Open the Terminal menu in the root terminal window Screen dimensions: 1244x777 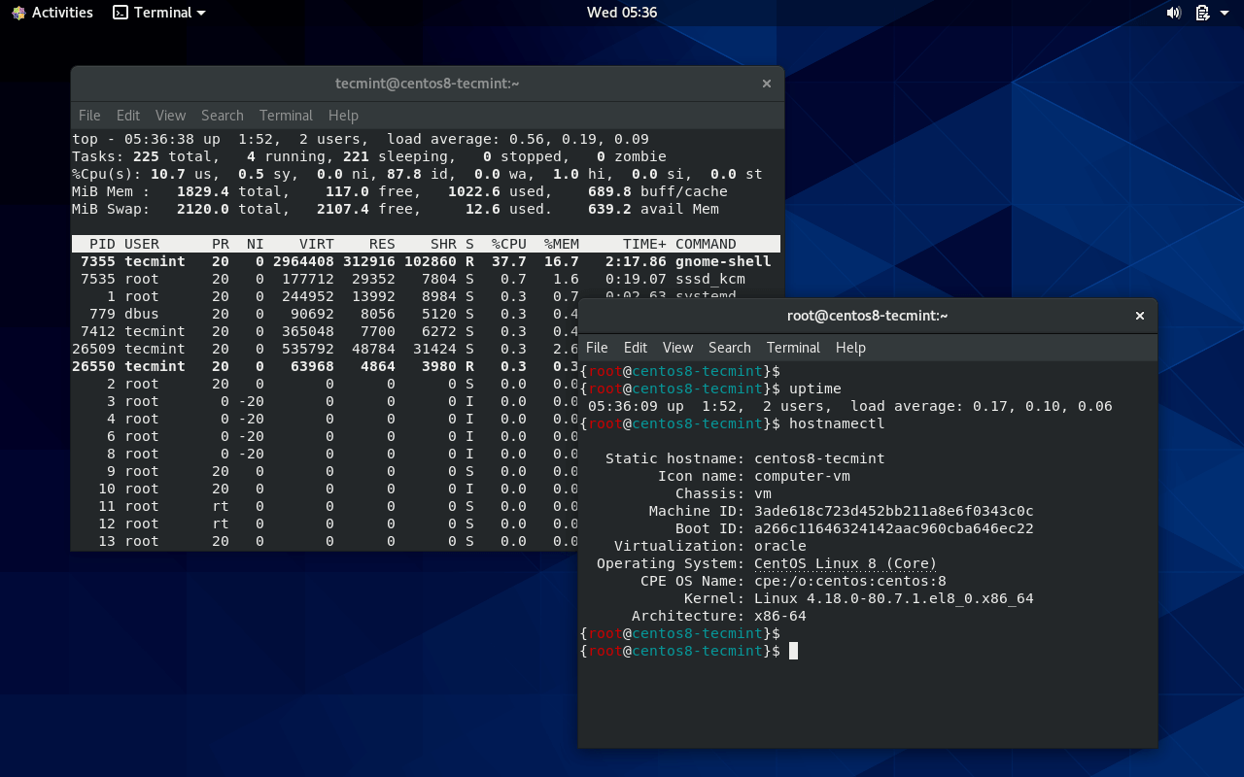793,347
